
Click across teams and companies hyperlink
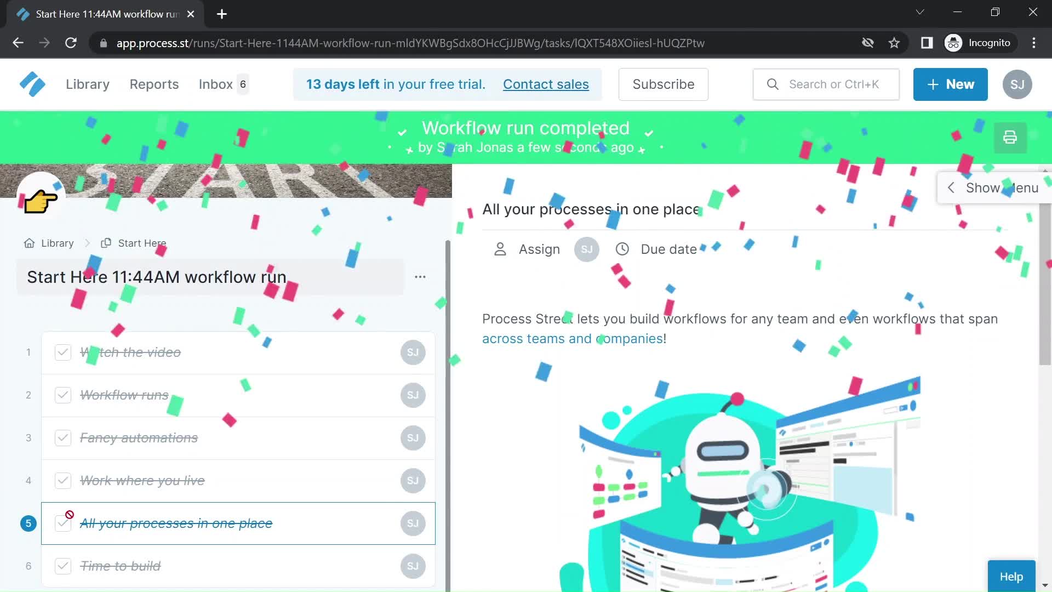(x=571, y=338)
